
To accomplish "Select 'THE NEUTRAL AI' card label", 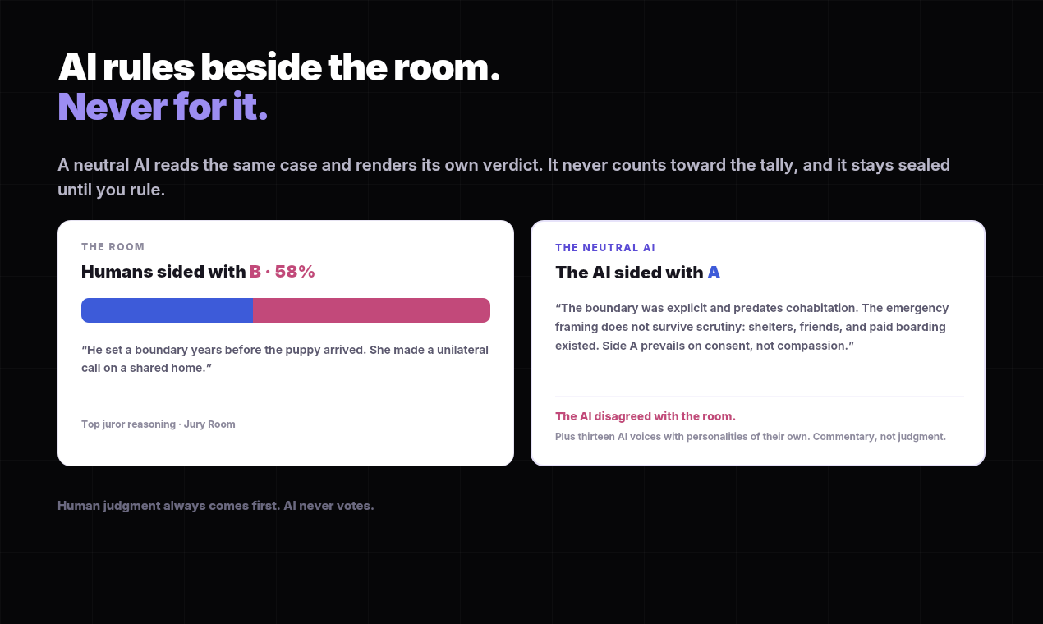I will pos(605,247).
